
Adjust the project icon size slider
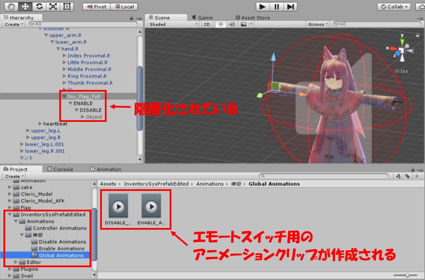click(408, 275)
